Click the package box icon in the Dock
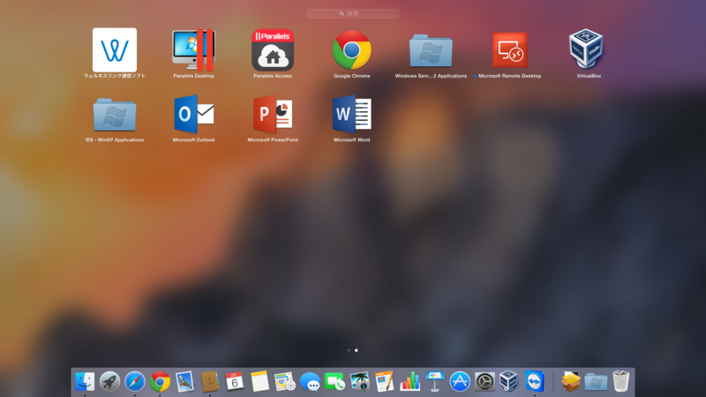Screen dimensions: 706x397 [570, 382]
